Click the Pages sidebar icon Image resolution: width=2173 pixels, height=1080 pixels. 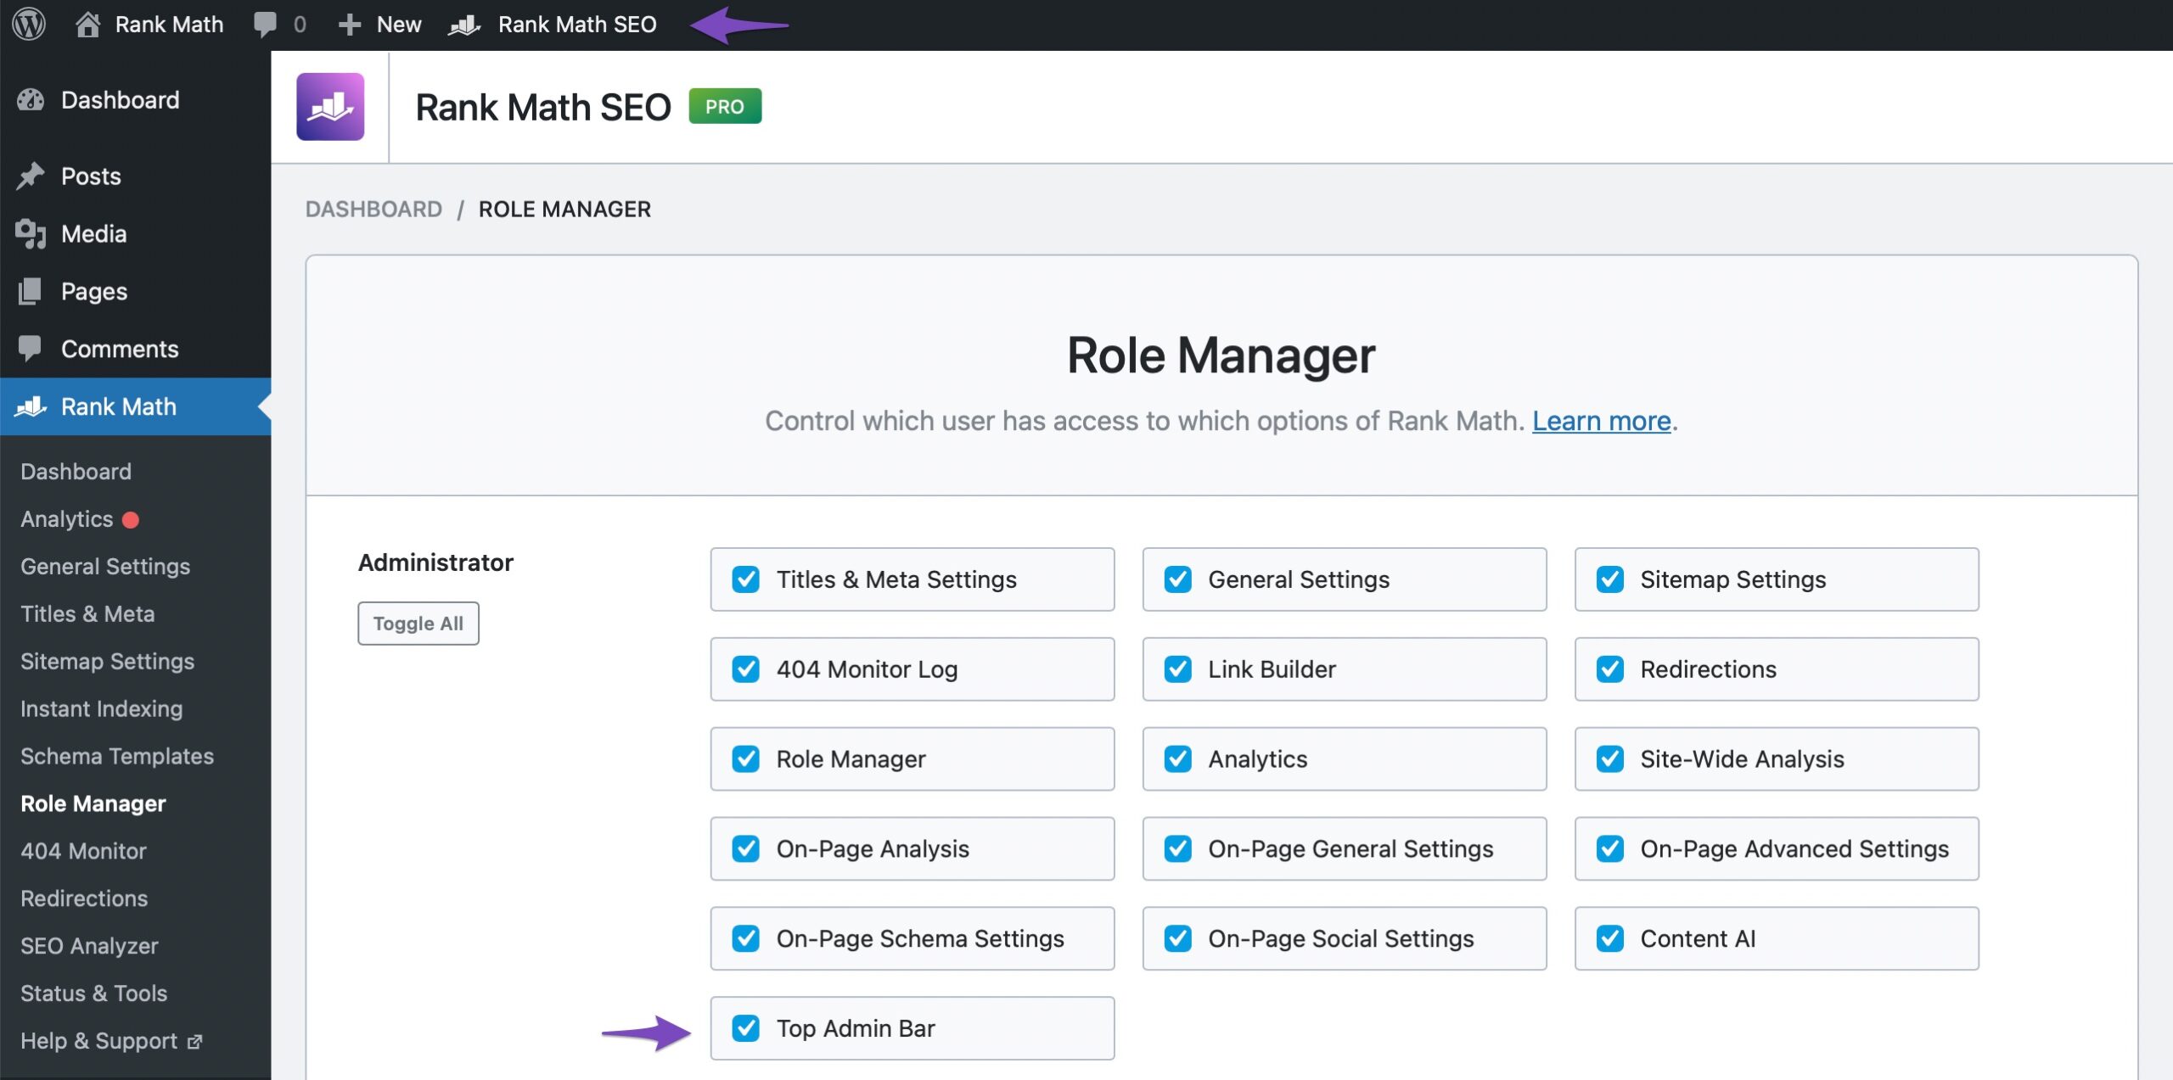31,291
